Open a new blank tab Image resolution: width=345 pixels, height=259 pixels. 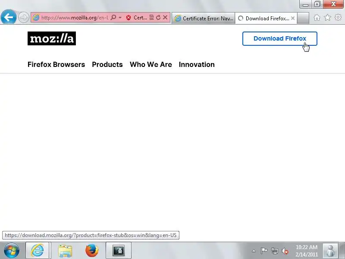coord(303,18)
